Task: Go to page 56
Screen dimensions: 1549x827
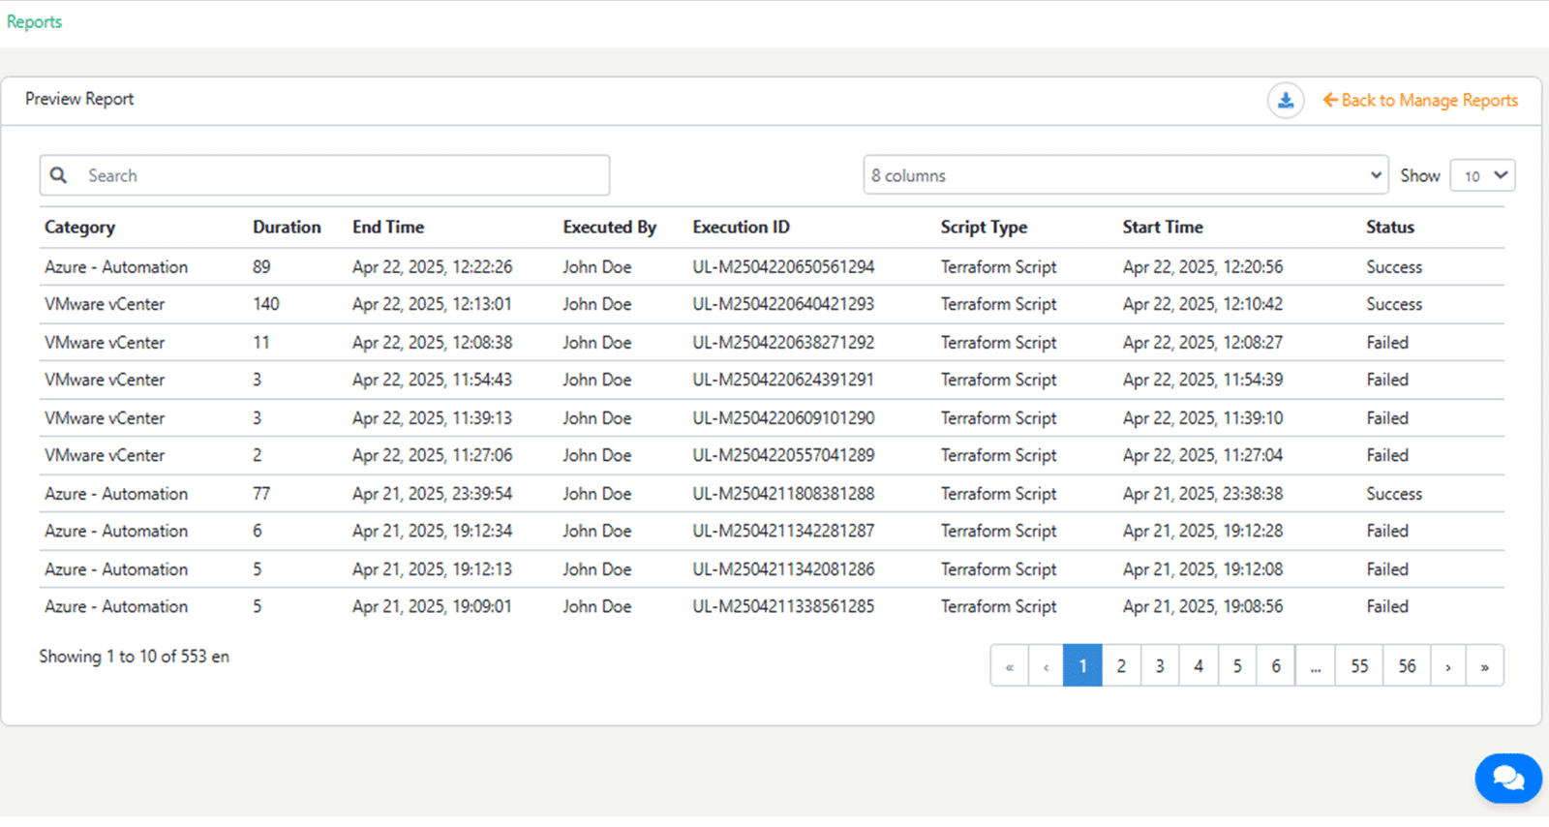Action: pos(1407,666)
